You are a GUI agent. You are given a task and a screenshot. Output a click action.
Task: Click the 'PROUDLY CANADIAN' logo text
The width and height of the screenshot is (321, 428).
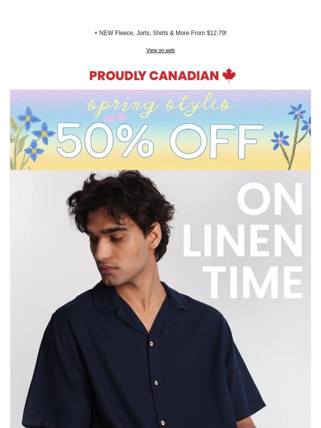click(x=154, y=76)
